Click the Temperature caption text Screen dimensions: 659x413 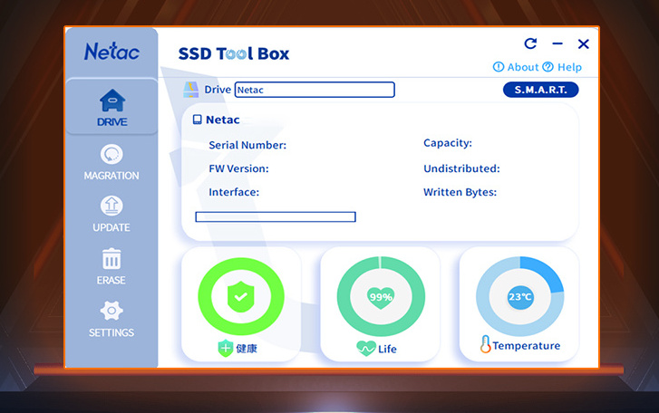[526, 346]
